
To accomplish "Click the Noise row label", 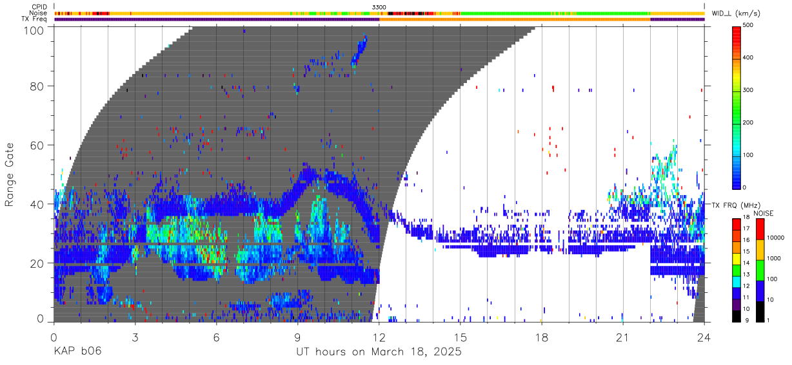I will click(x=38, y=13).
